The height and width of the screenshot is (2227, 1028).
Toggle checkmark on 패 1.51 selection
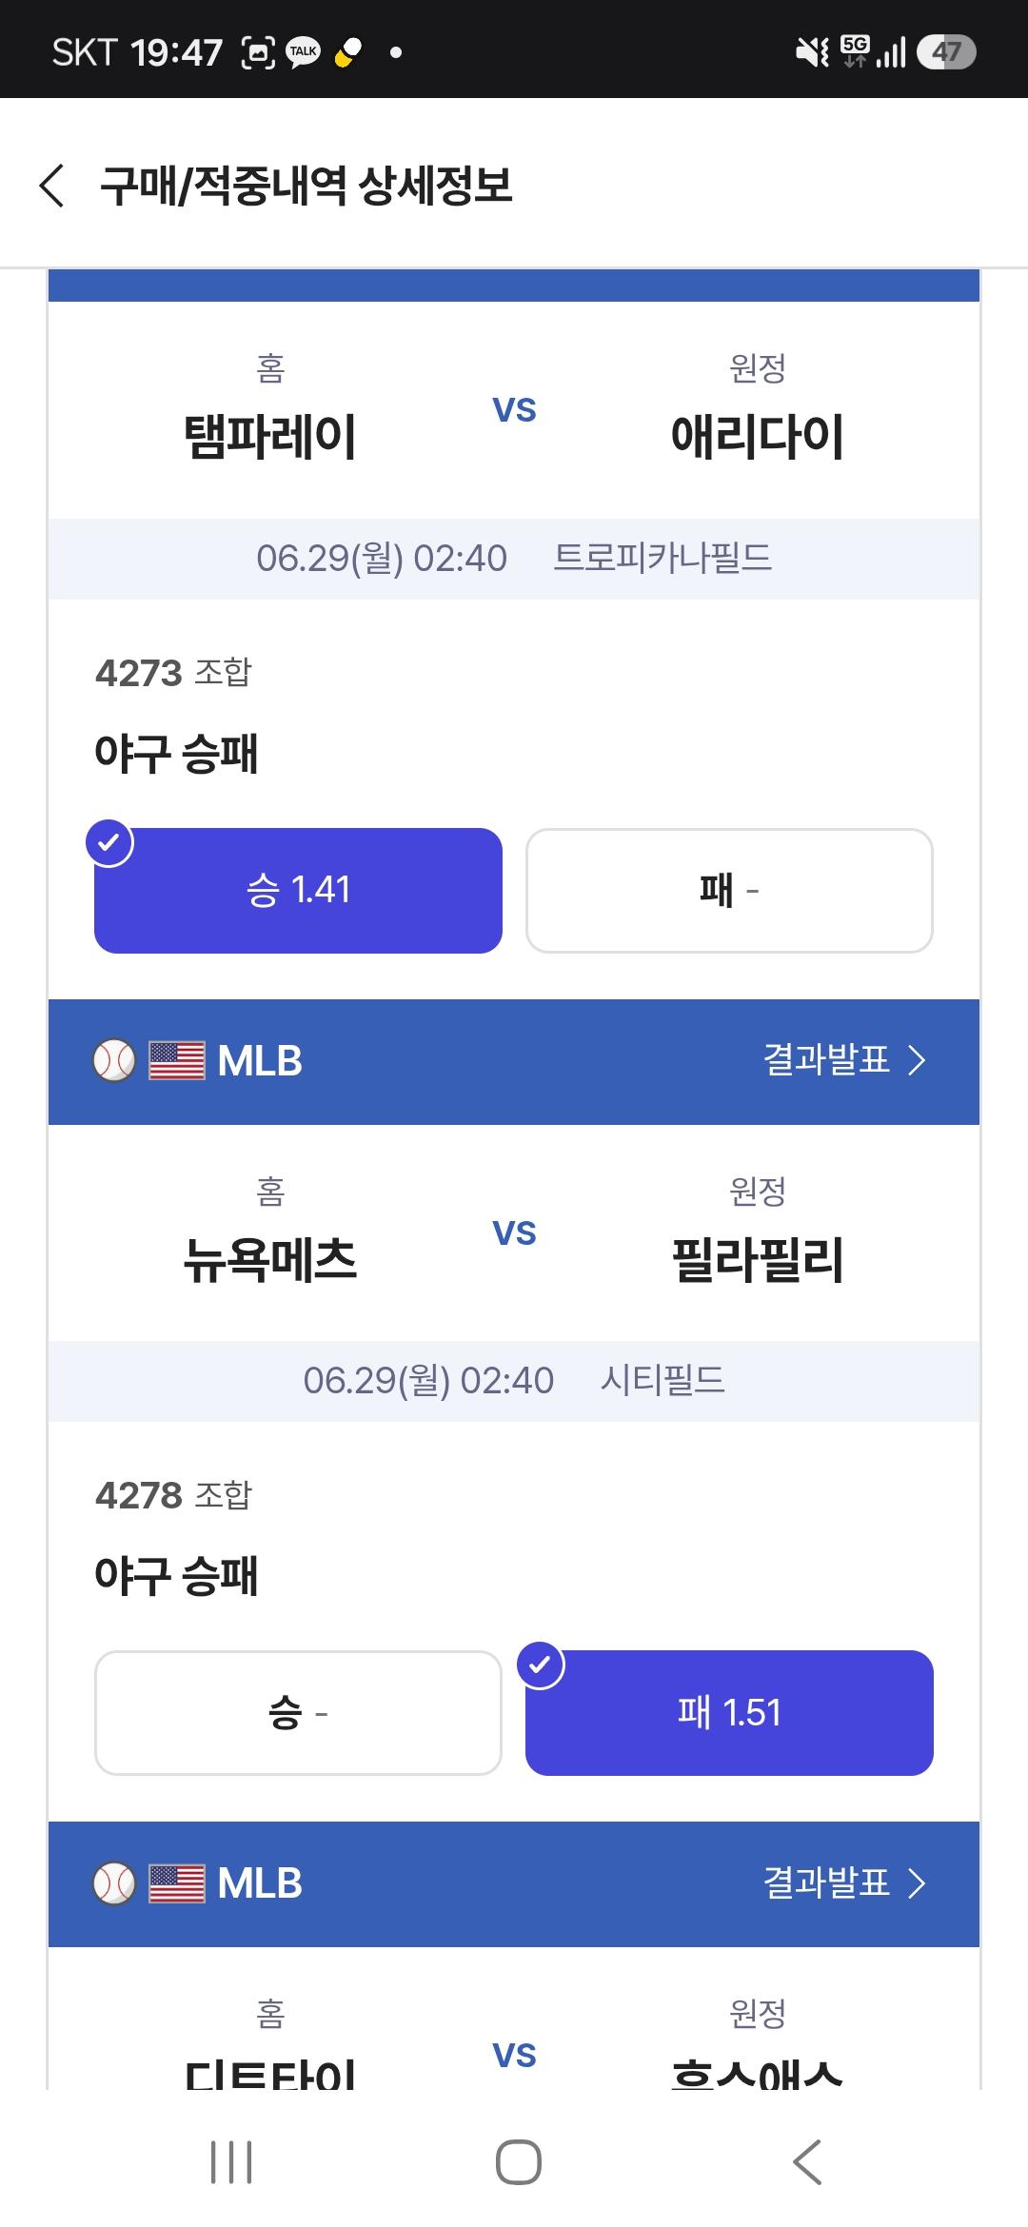(541, 1665)
